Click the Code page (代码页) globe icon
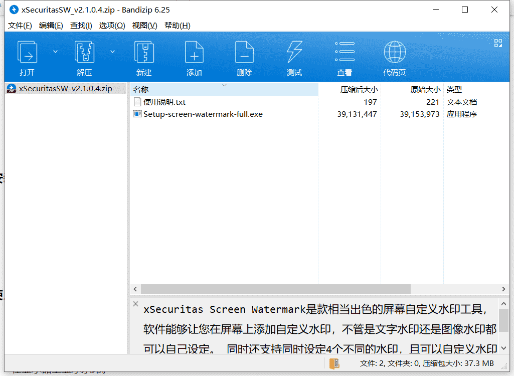 coord(395,52)
